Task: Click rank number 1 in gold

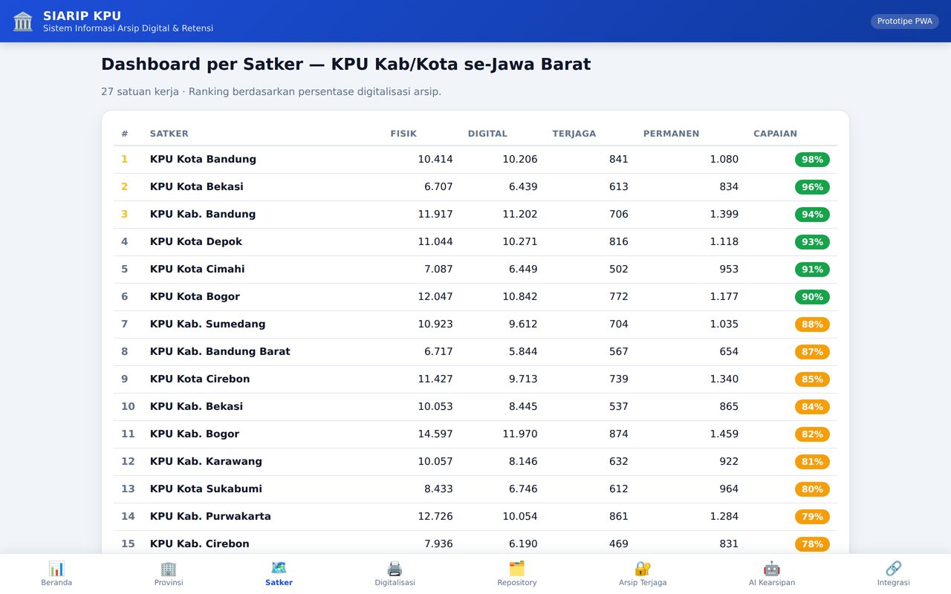Action: point(125,160)
